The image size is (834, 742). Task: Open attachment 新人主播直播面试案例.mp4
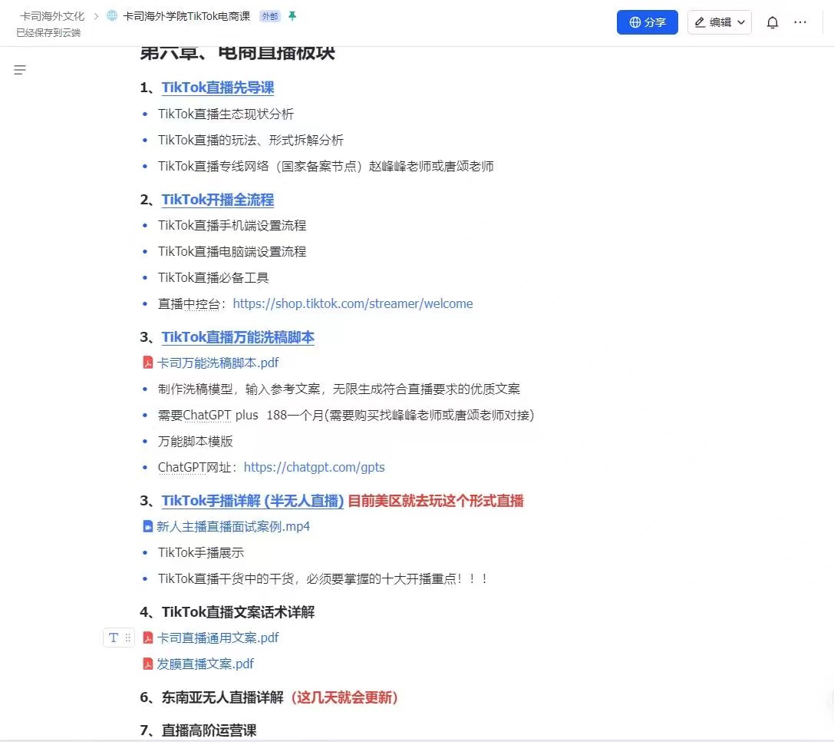pos(233,526)
